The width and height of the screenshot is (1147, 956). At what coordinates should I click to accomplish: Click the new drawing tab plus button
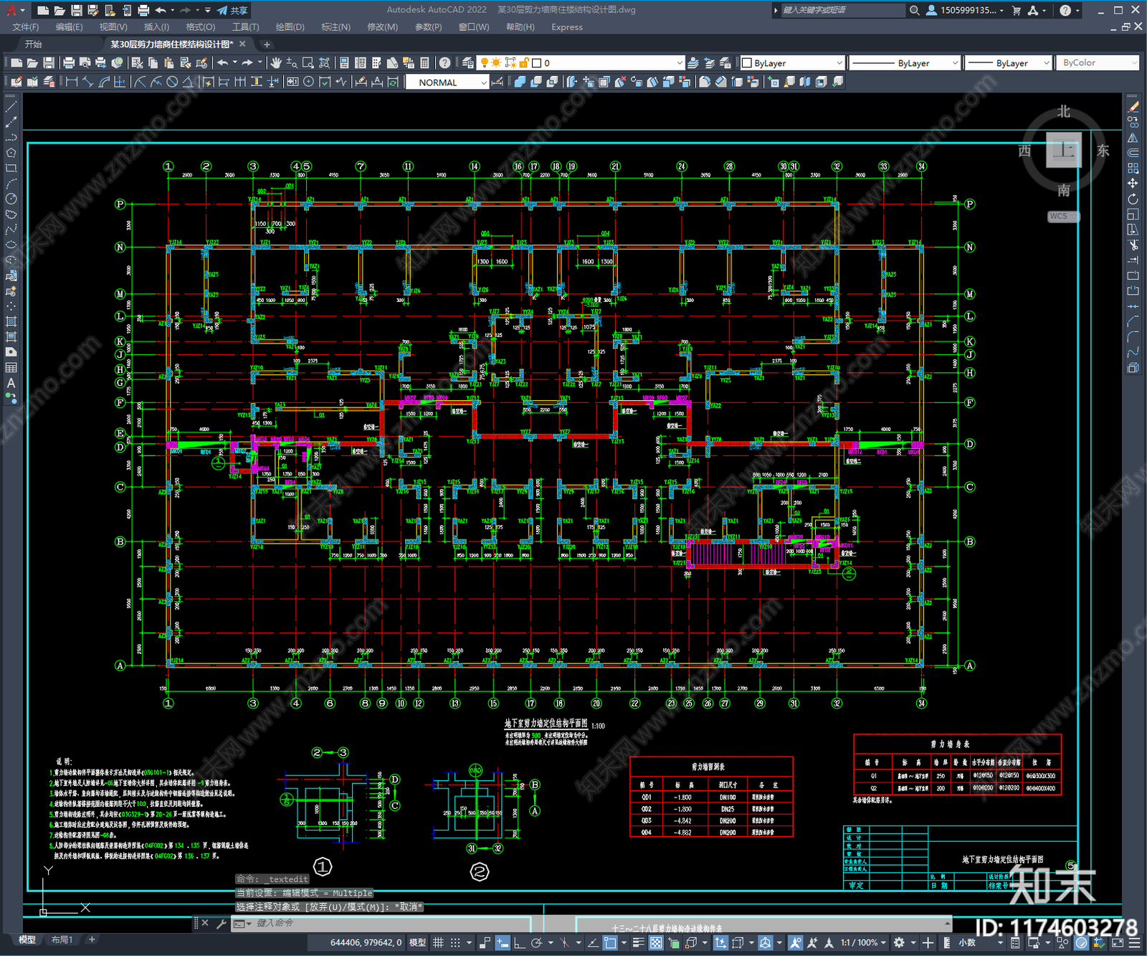click(267, 44)
